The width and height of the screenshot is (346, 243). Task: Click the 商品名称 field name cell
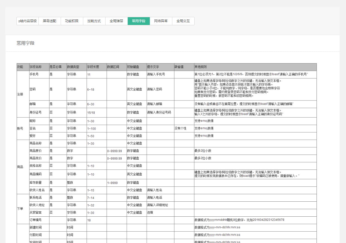tap(39, 143)
